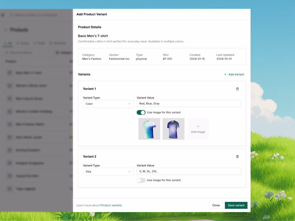Screen dimensions: 295x221
Task: Delete Variant 2 with trash icon
Action: coord(237,157)
